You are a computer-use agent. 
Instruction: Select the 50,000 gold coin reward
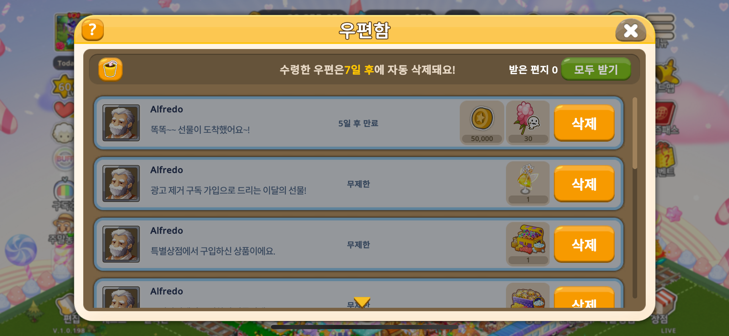pyautogui.click(x=482, y=123)
